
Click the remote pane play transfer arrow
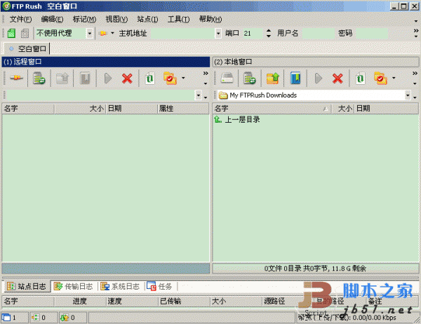pos(108,79)
